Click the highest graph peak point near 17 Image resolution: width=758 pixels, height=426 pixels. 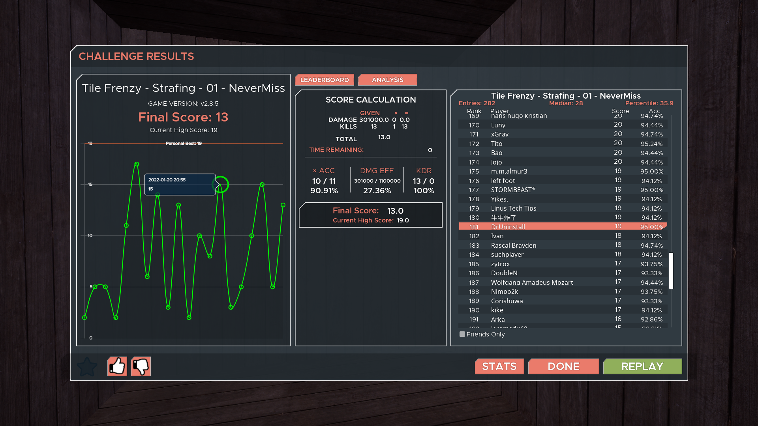pyautogui.click(x=137, y=164)
